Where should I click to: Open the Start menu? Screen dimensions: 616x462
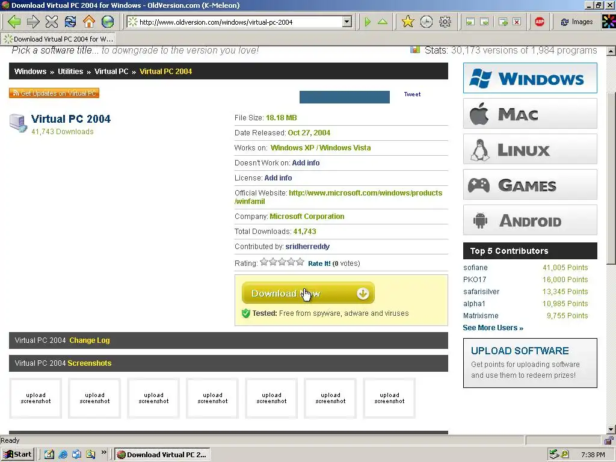click(x=17, y=455)
